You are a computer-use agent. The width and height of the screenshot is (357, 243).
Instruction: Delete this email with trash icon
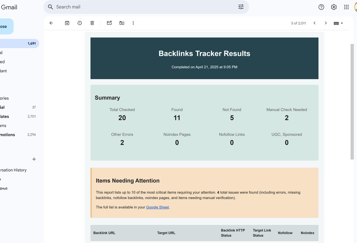point(92,23)
